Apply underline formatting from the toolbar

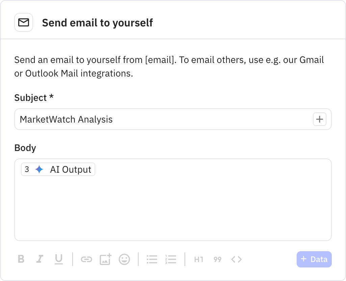point(59,259)
